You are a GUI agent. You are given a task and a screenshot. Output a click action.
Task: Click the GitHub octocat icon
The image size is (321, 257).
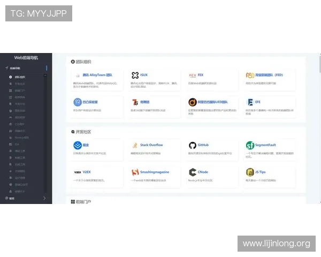[193, 146]
